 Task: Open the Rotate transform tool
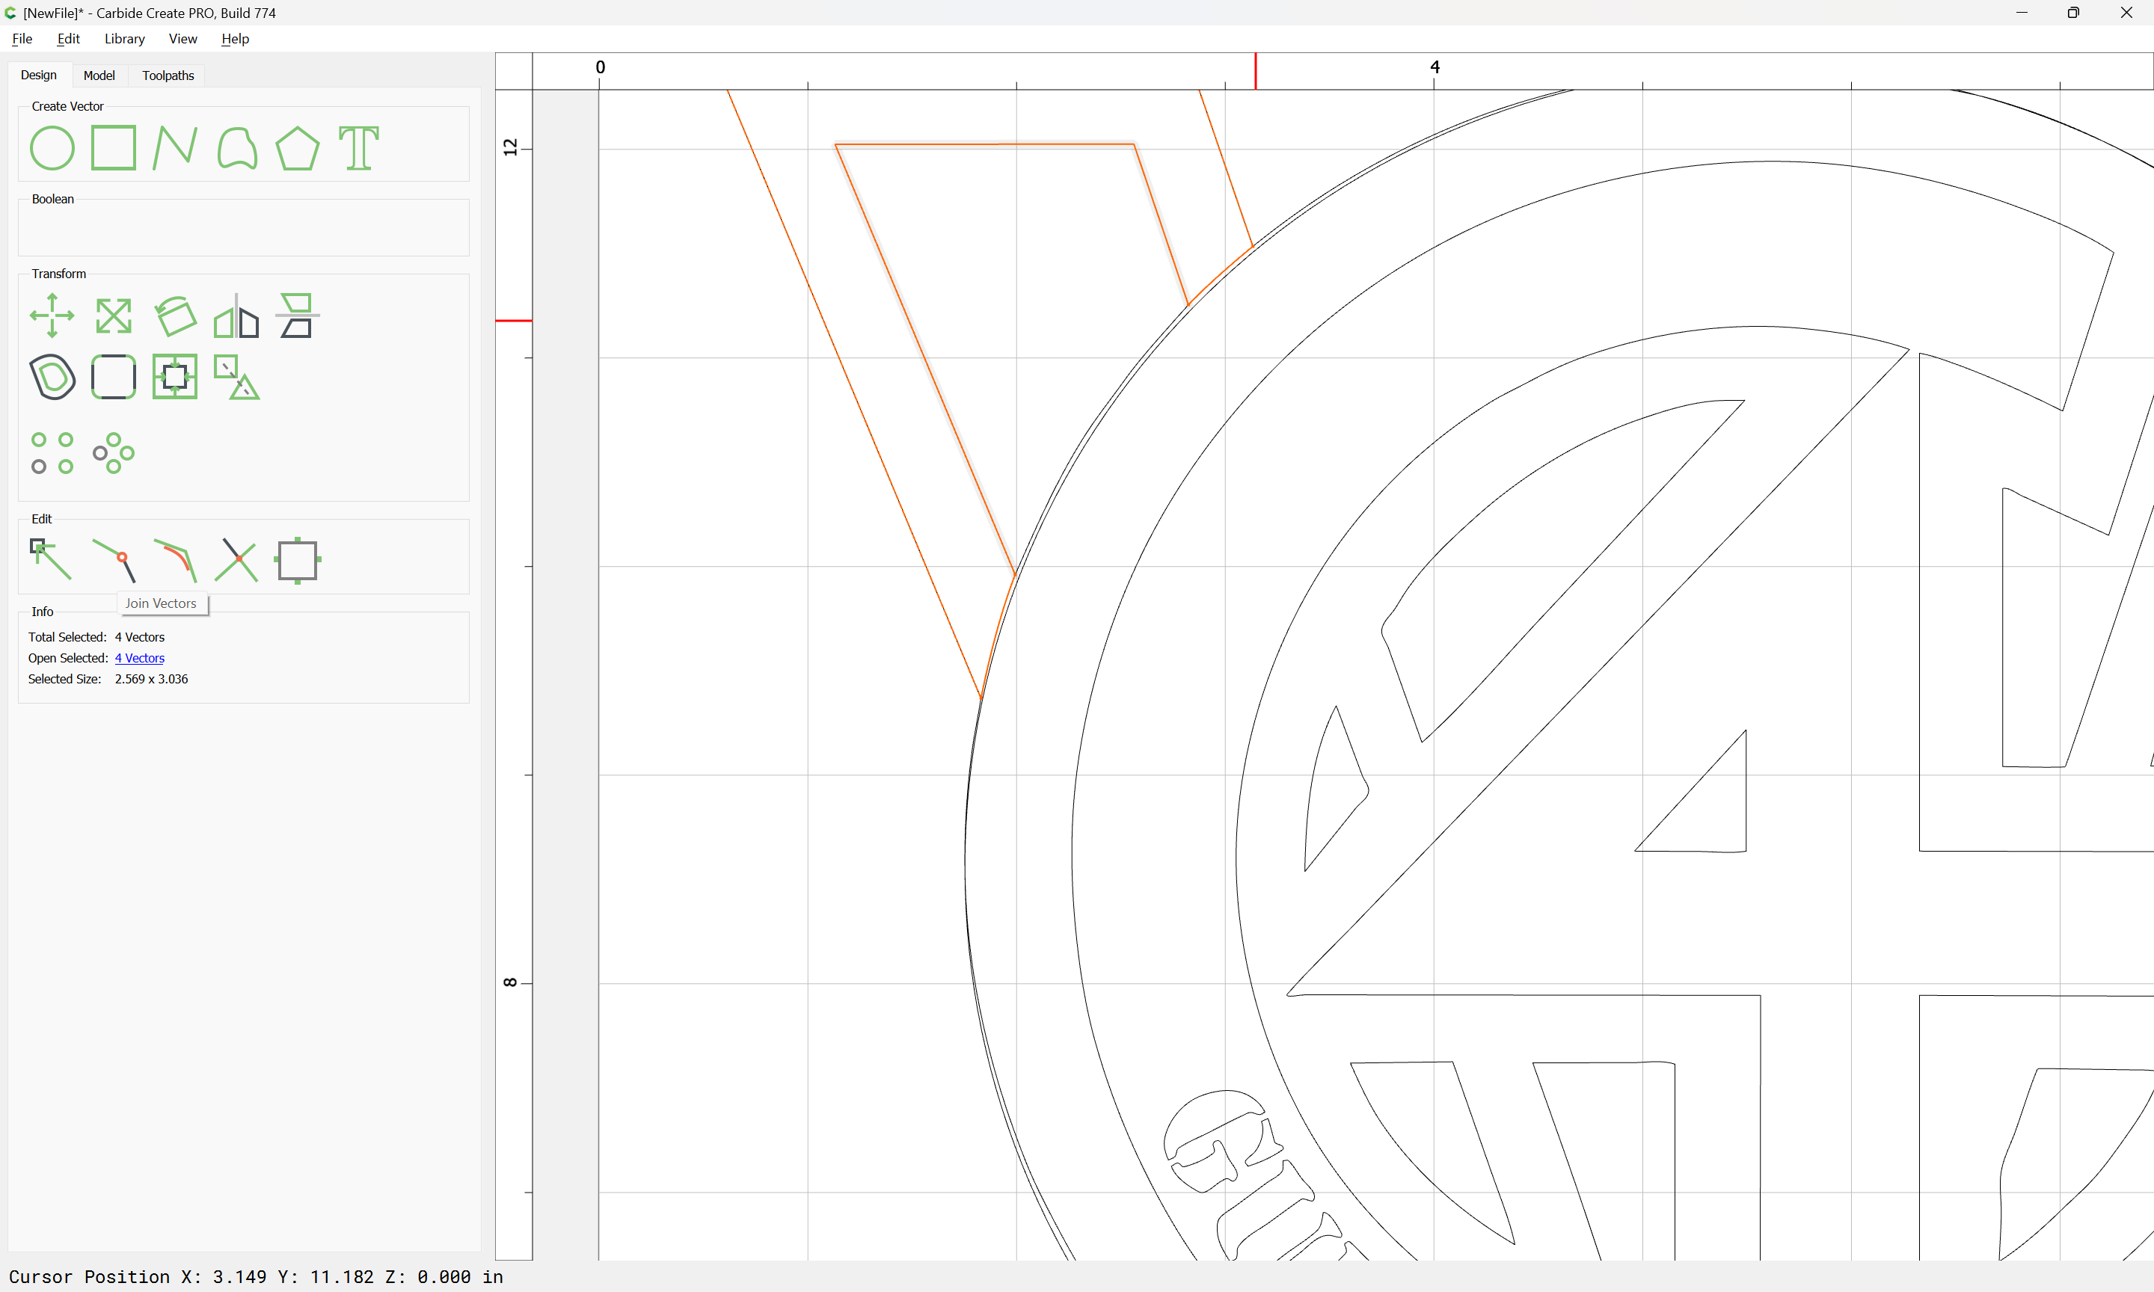click(175, 316)
